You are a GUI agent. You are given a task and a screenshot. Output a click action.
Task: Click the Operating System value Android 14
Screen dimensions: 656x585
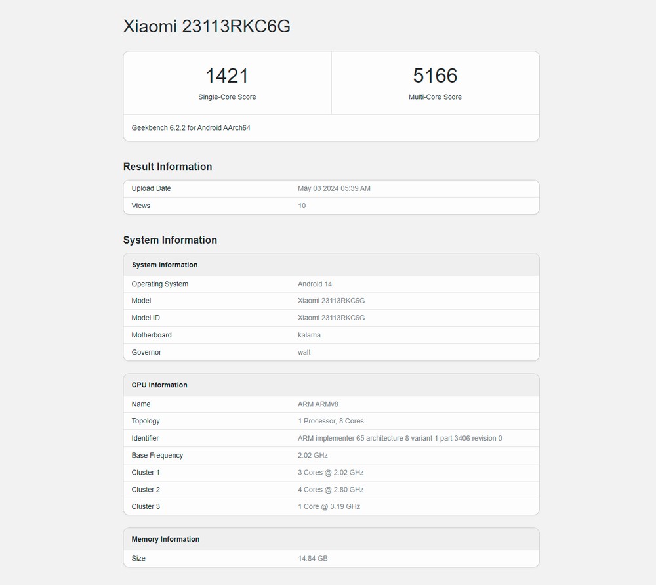[315, 284]
